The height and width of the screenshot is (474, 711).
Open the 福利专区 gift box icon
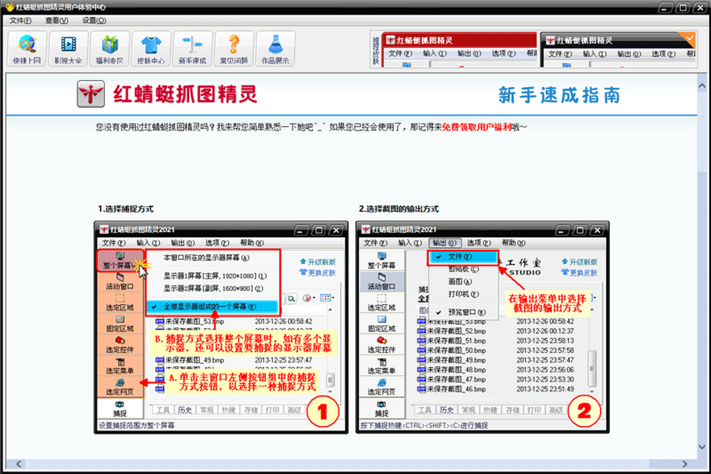110,49
